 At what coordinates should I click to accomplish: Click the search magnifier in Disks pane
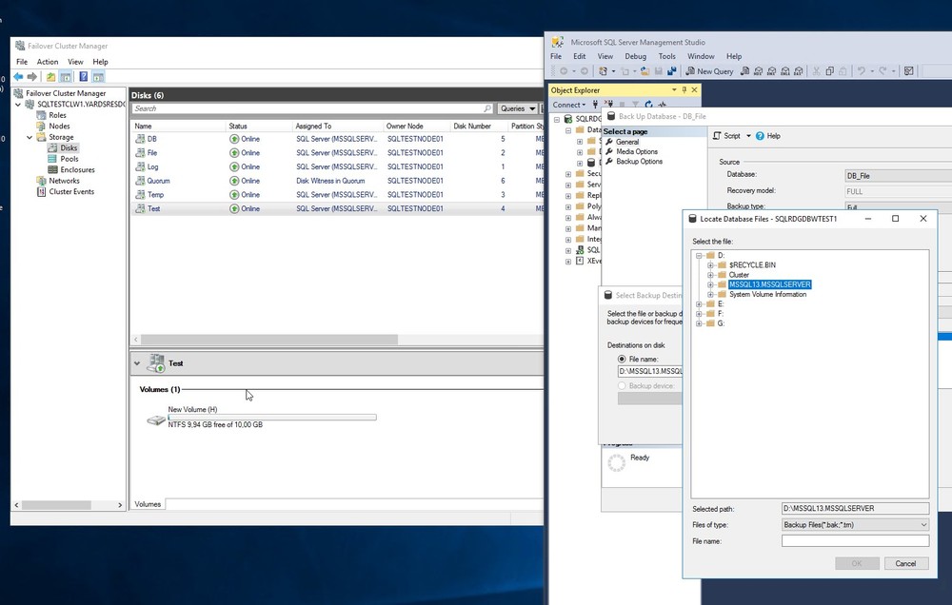pos(487,108)
